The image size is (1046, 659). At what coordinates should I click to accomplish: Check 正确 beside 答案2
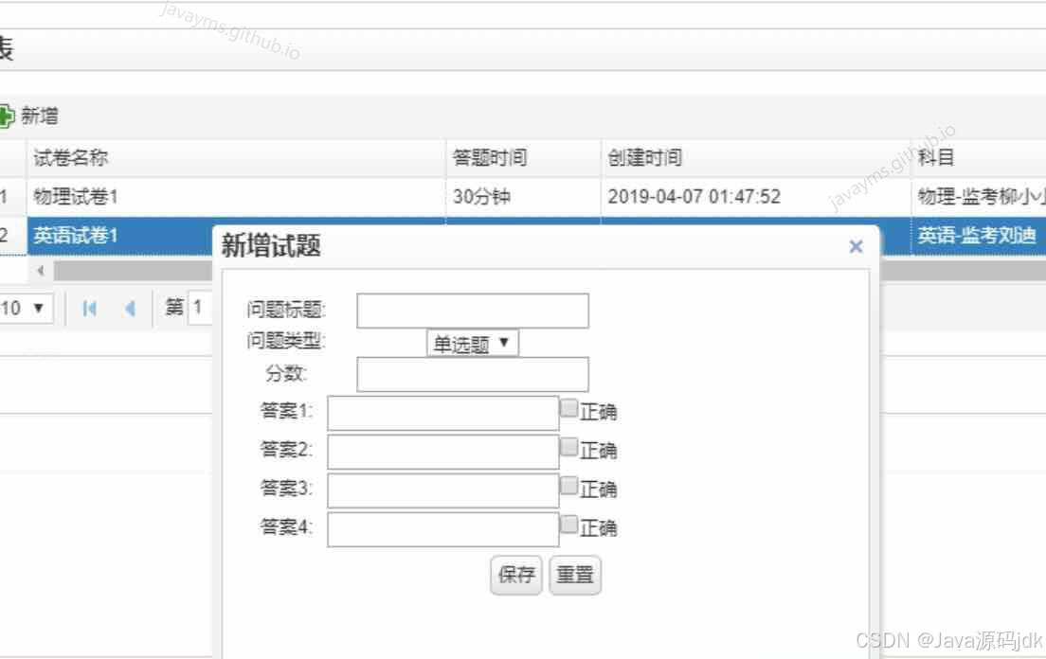[x=568, y=445]
